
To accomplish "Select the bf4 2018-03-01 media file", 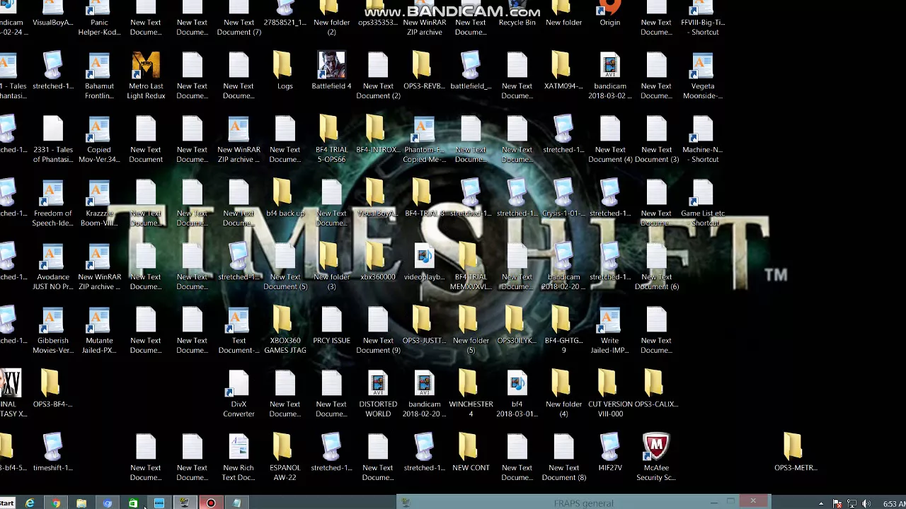I will click(x=517, y=394).
